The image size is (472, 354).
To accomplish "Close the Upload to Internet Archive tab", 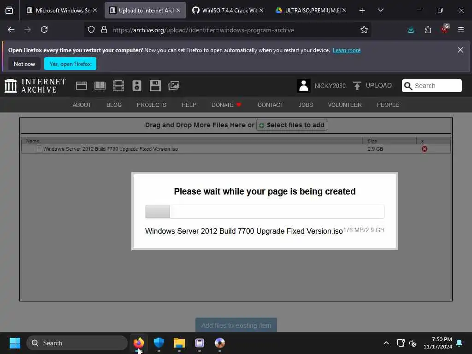I will coord(178,10).
